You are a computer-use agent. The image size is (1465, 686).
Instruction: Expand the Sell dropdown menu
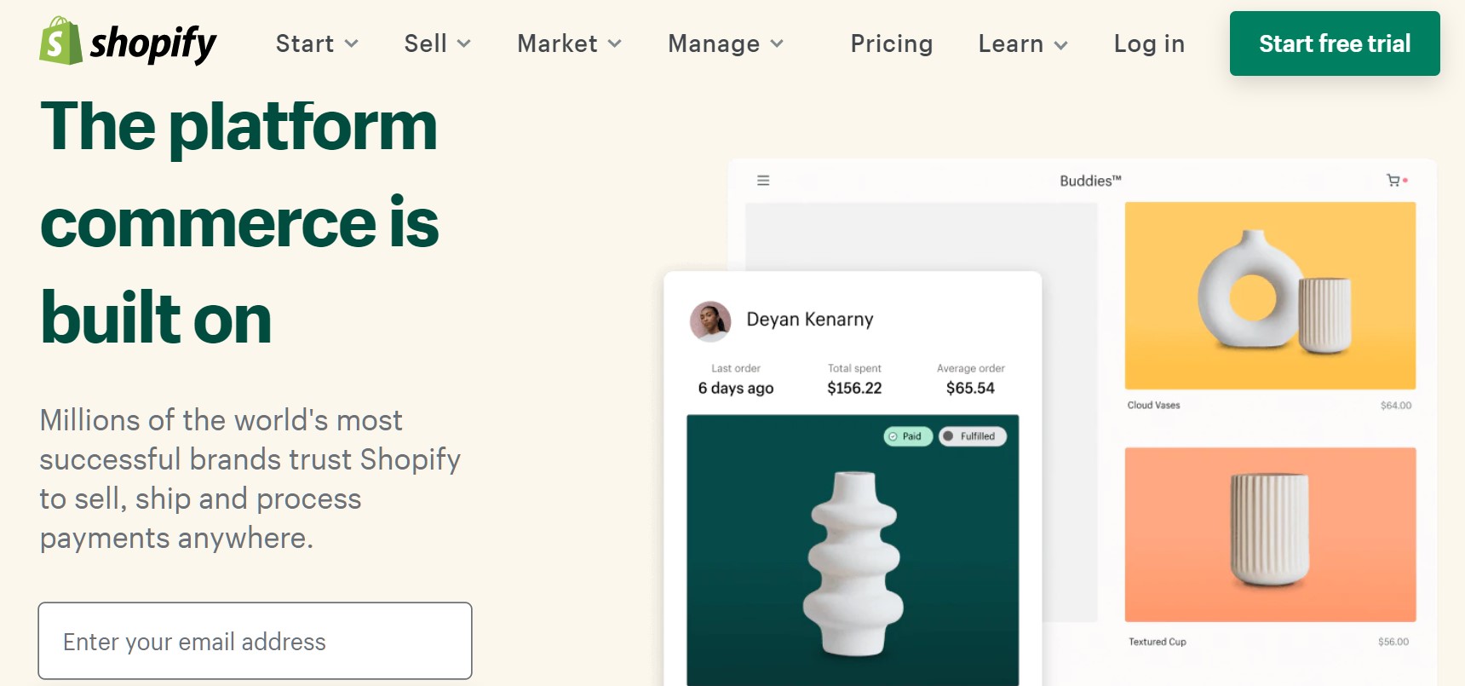tap(437, 43)
